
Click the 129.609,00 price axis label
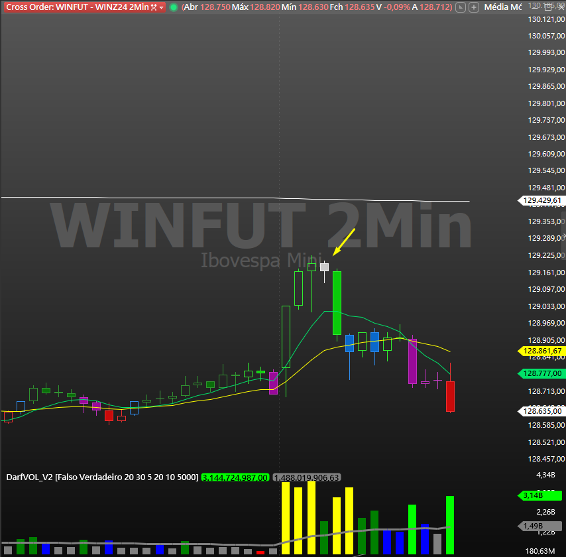(x=546, y=155)
